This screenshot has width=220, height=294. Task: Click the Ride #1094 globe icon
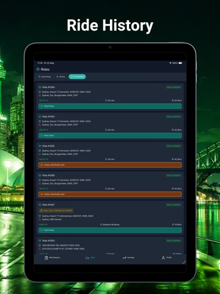coord(40,87)
